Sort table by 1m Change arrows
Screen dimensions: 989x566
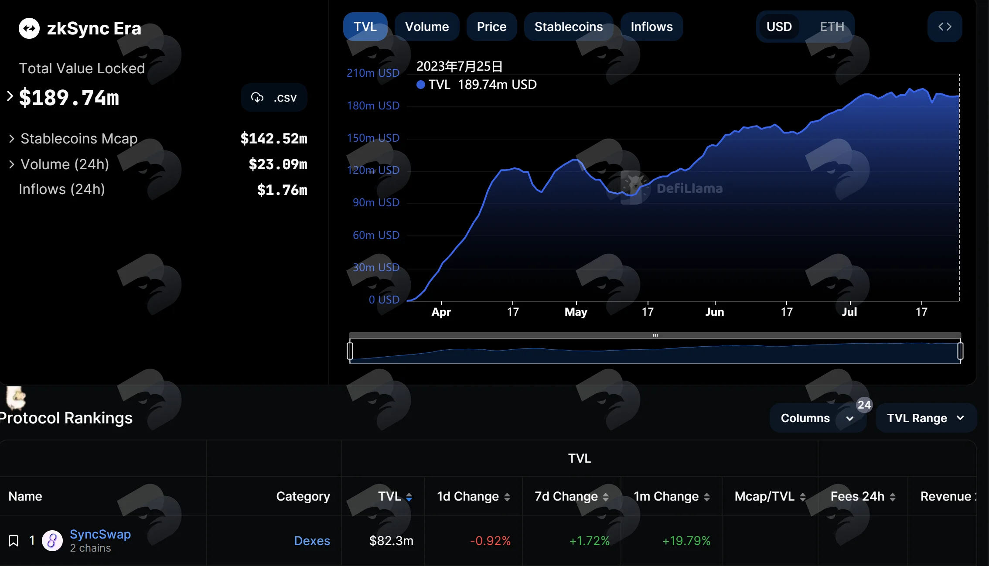click(x=706, y=497)
